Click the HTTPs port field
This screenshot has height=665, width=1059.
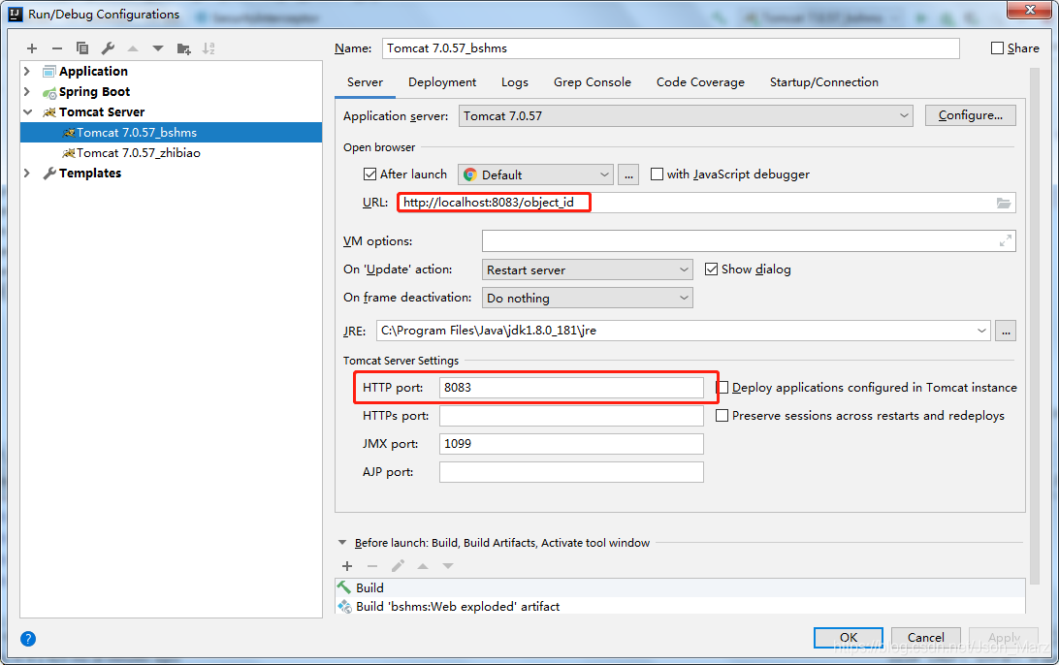tap(571, 416)
